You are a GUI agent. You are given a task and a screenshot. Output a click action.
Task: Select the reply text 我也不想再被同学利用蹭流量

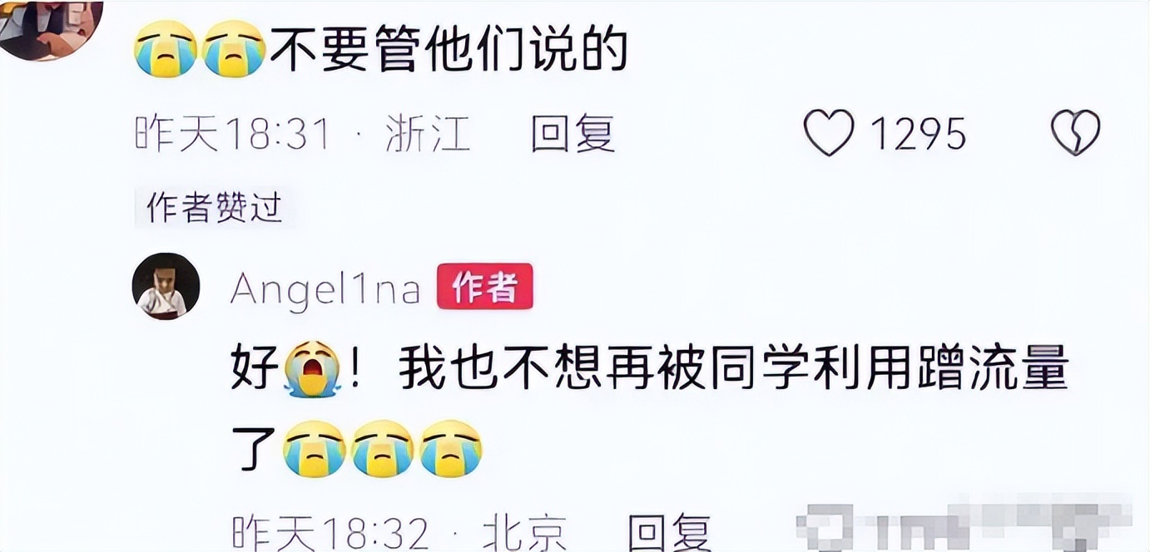tap(732, 370)
